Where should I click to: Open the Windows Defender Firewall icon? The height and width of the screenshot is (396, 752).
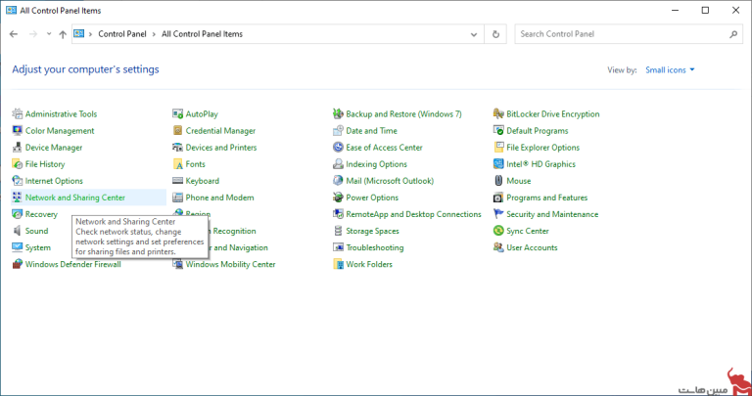pyautogui.click(x=18, y=264)
